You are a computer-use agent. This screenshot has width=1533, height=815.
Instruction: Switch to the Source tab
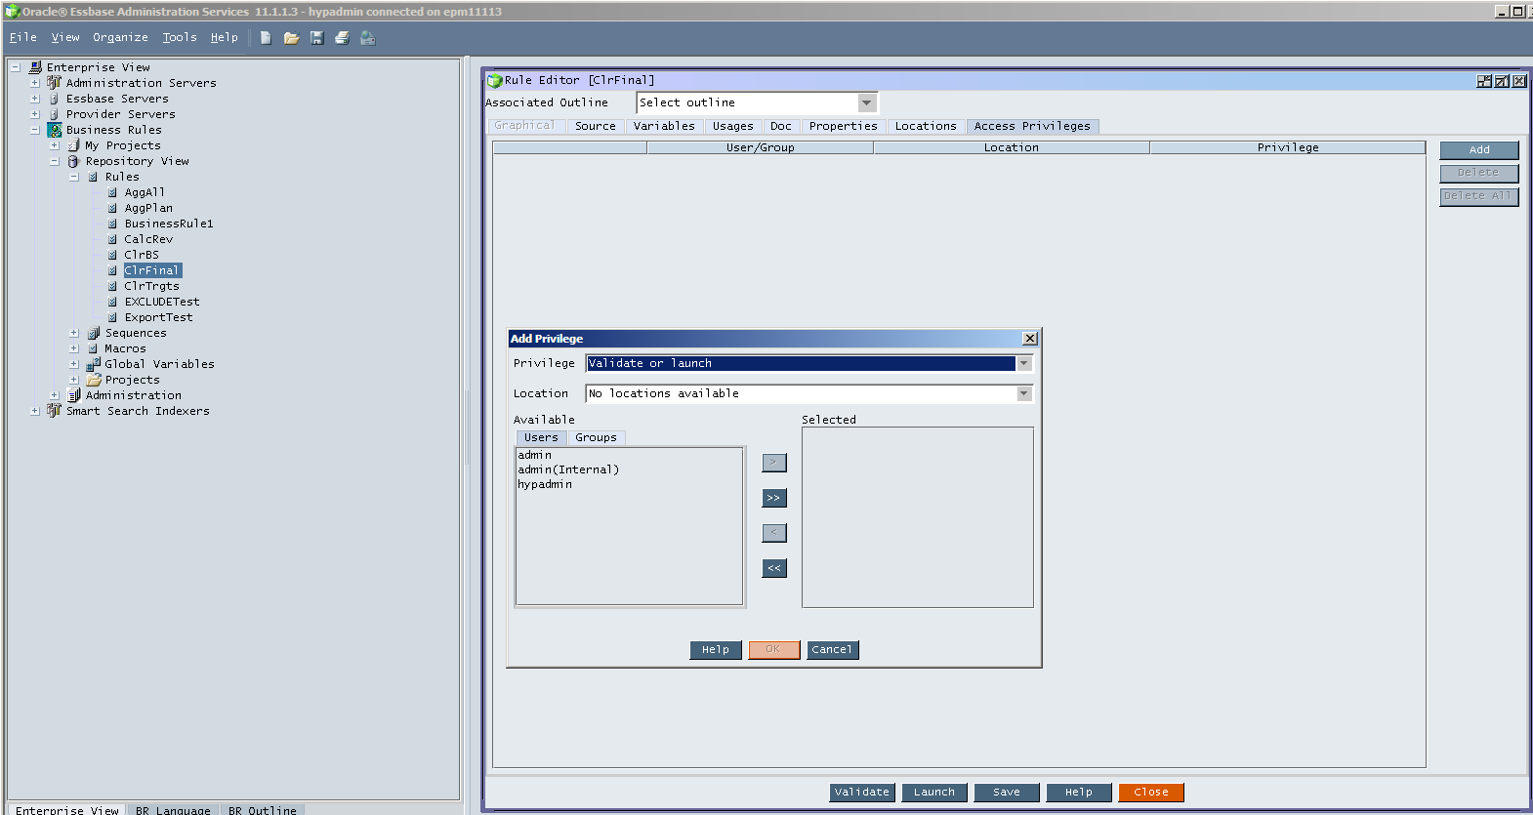596,126
